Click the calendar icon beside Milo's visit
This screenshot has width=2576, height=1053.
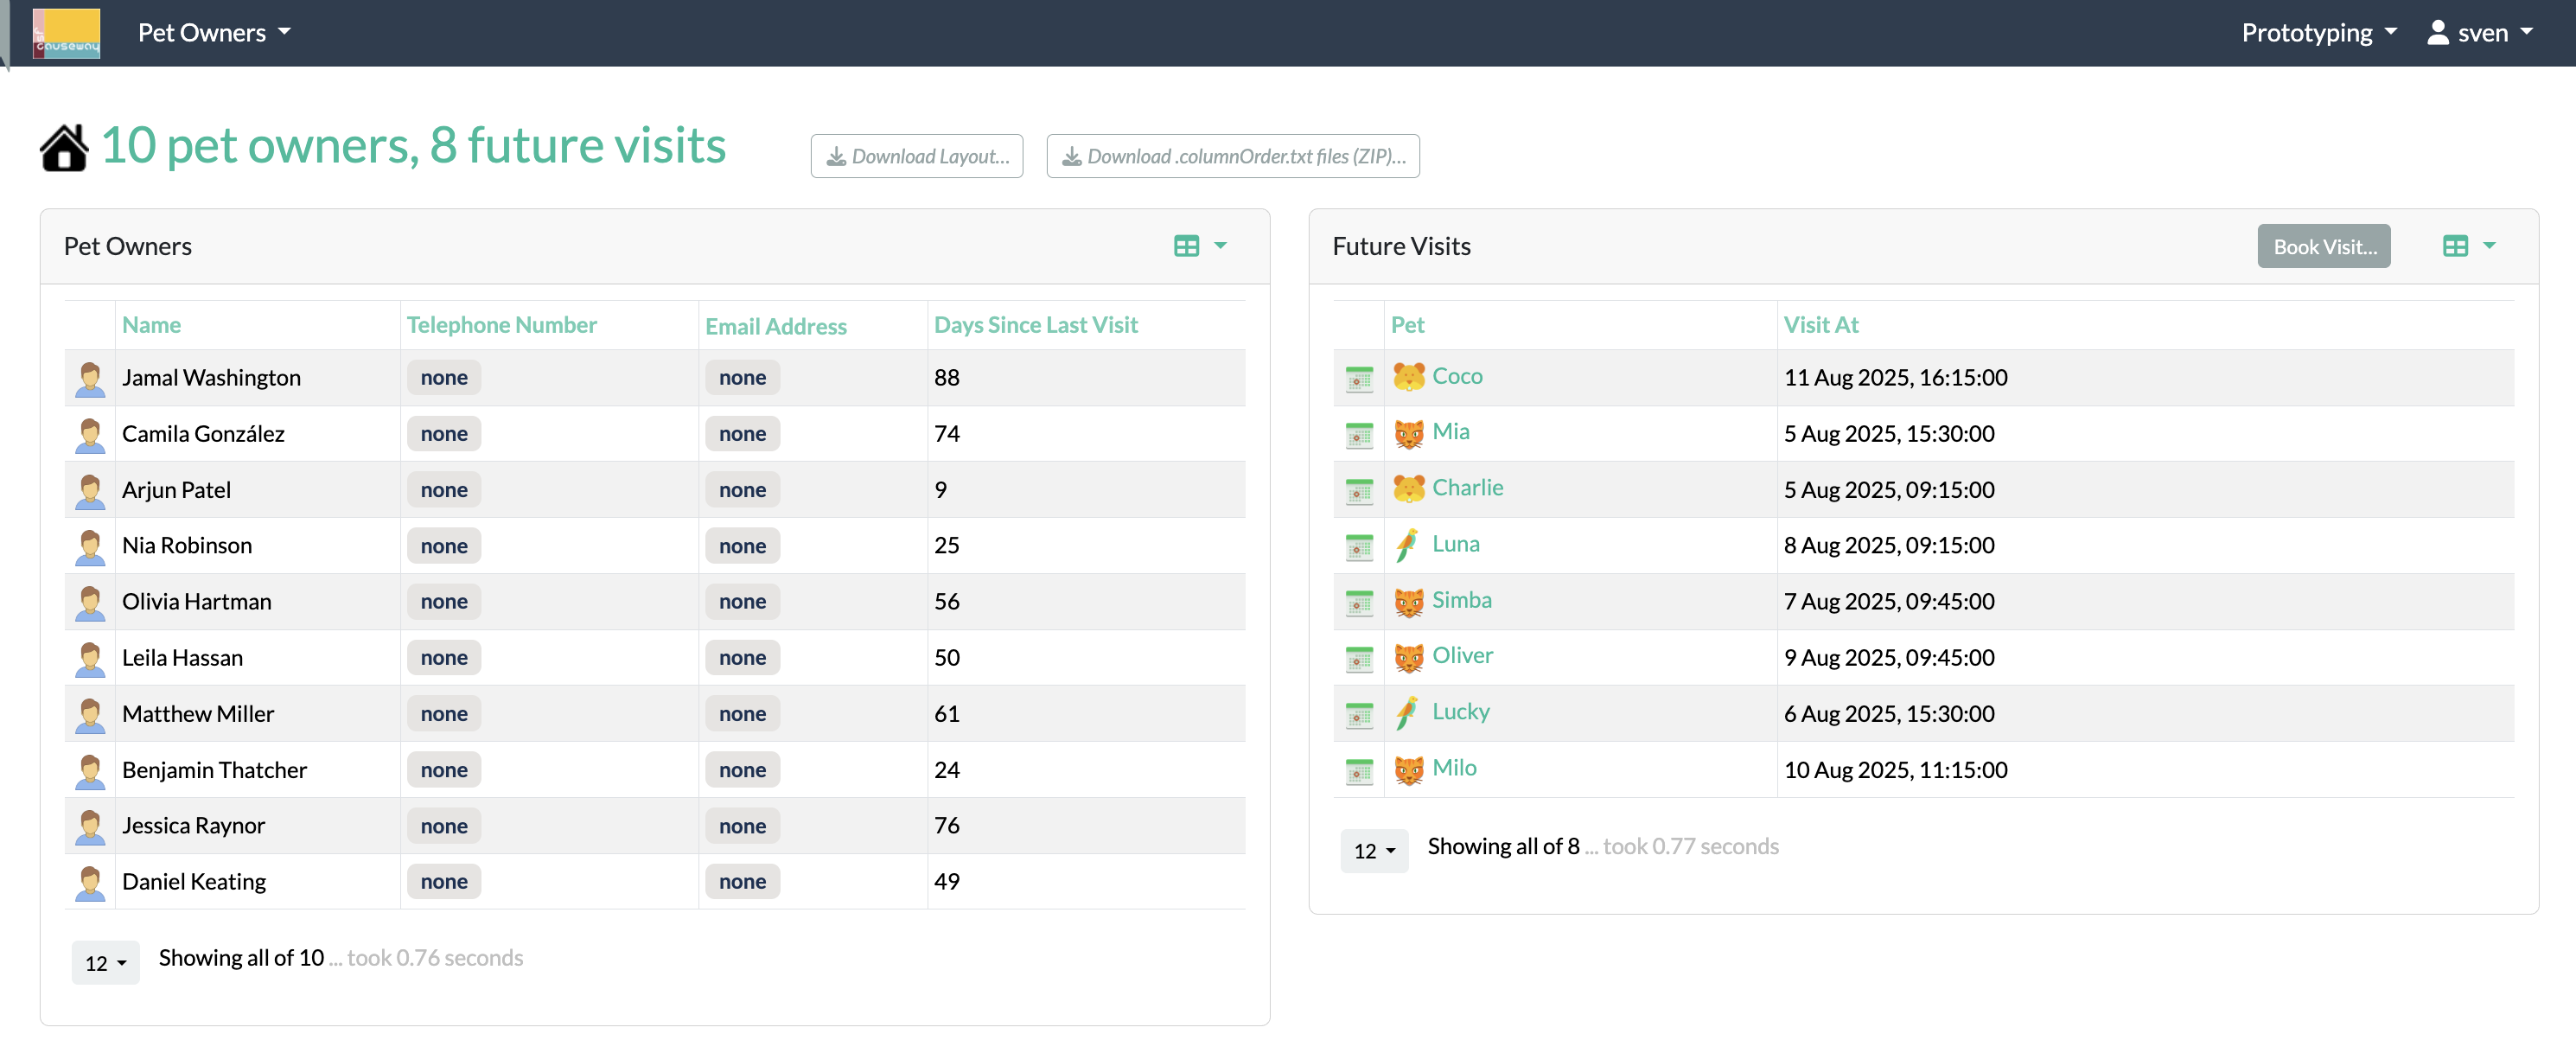pos(1359,771)
